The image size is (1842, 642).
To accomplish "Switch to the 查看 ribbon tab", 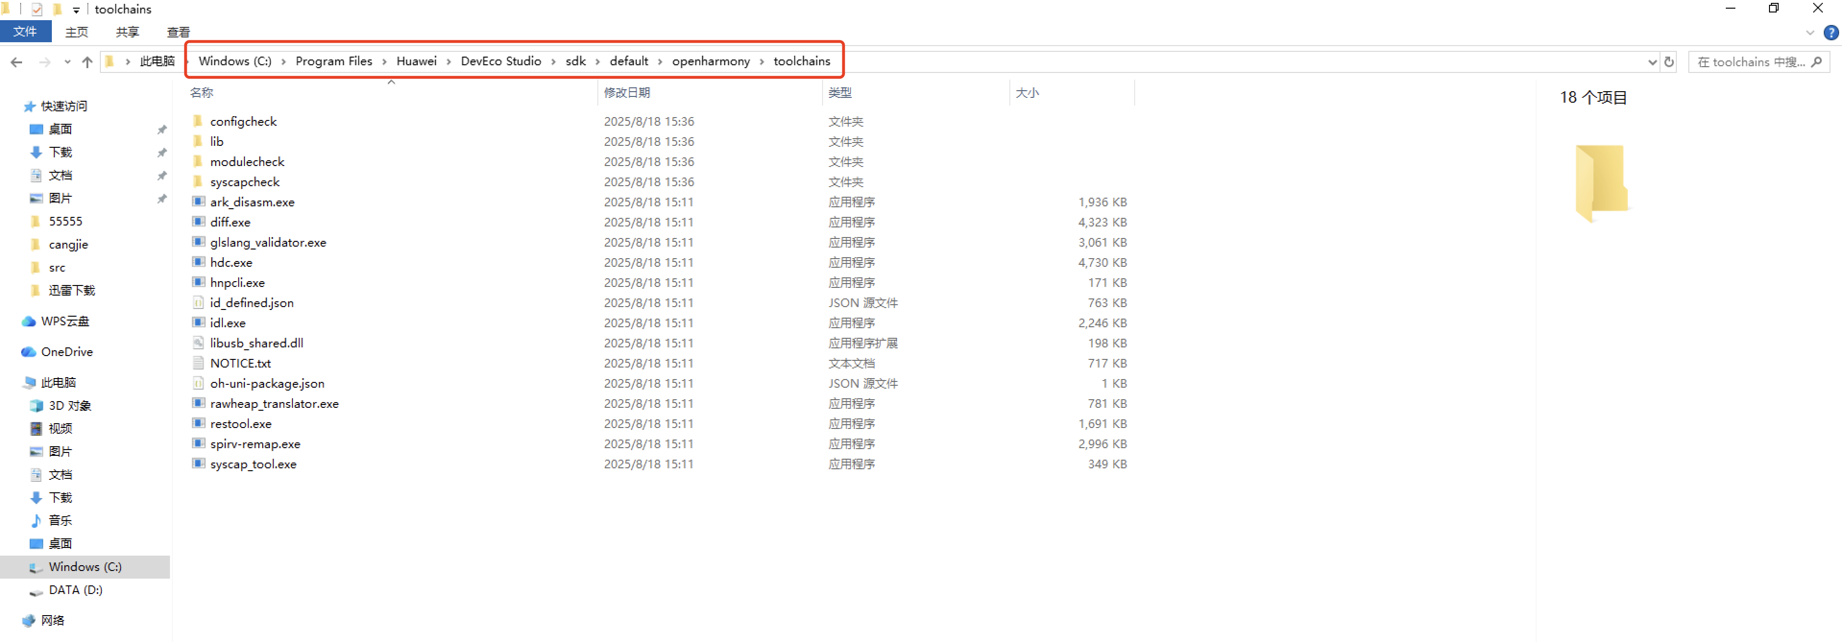I will tap(178, 32).
